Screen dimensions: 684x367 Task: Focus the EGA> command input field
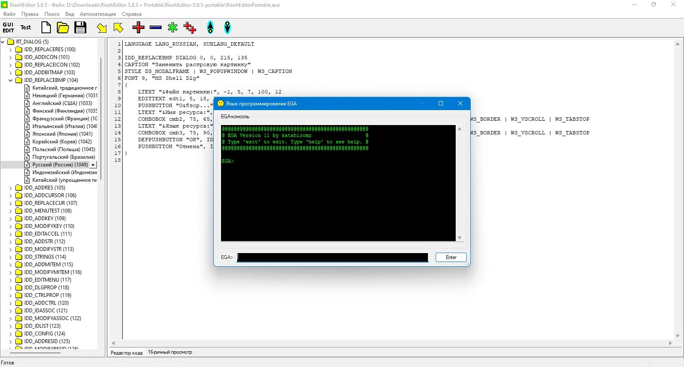[x=333, y=257]
